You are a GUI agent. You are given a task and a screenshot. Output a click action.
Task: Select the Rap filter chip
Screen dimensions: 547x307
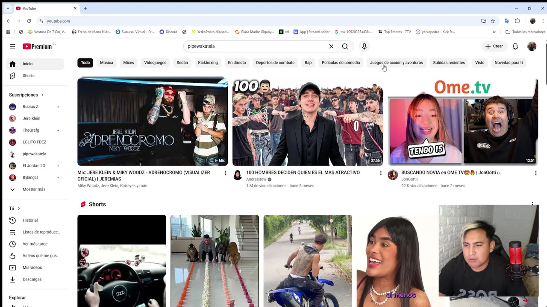pos(308,63)
